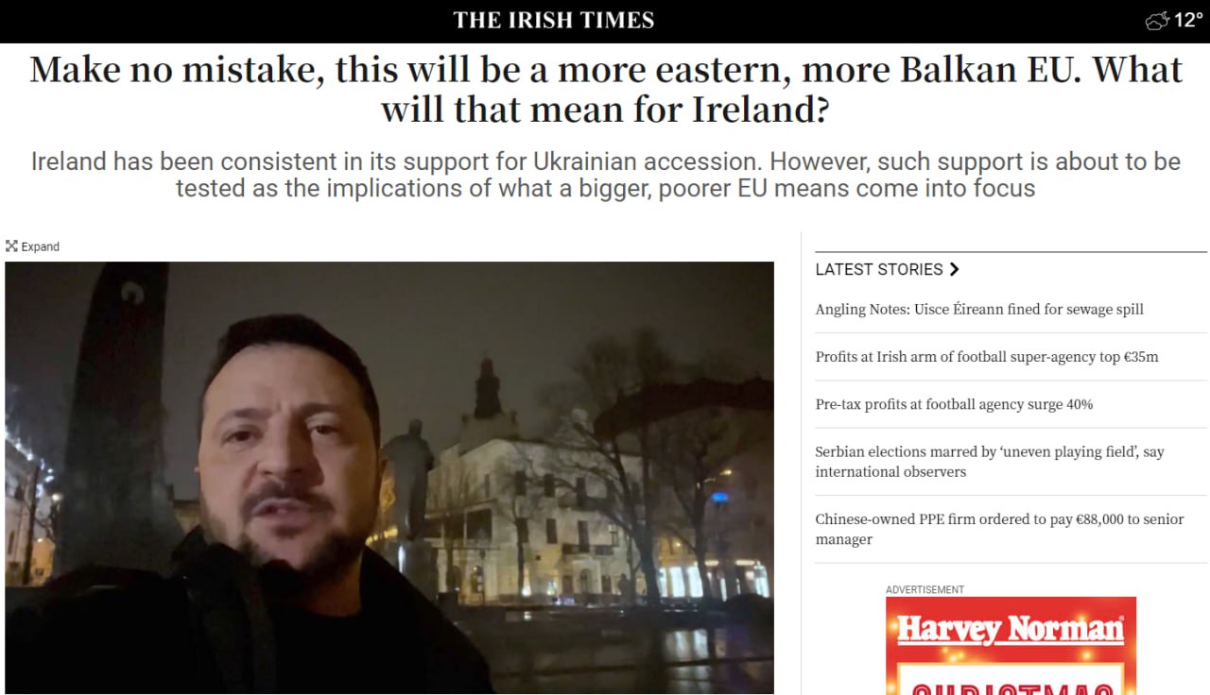
Task: Click the 12° temperature reading
Action: [1188, 20]
